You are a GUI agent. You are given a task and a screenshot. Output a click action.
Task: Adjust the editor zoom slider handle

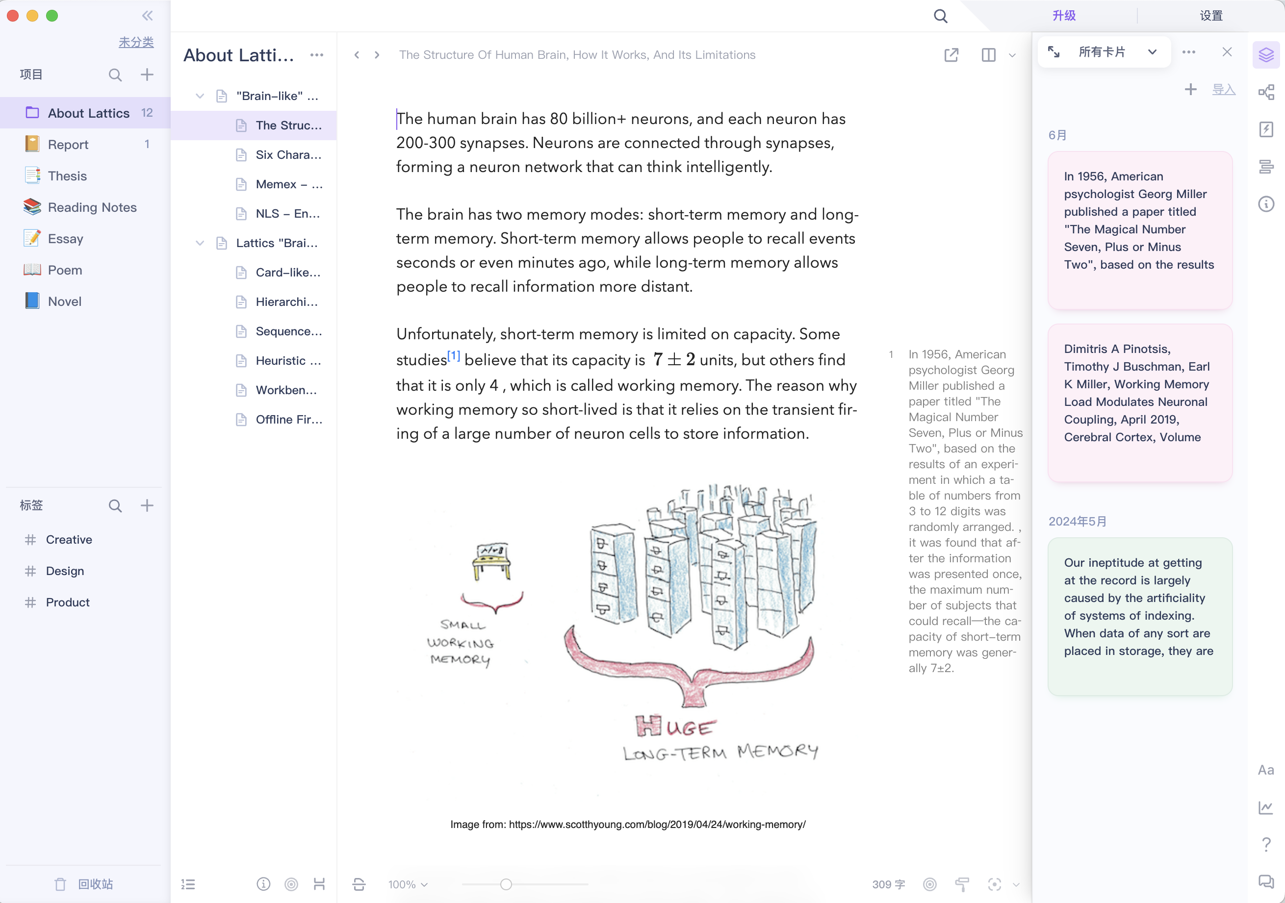point(506,884)
